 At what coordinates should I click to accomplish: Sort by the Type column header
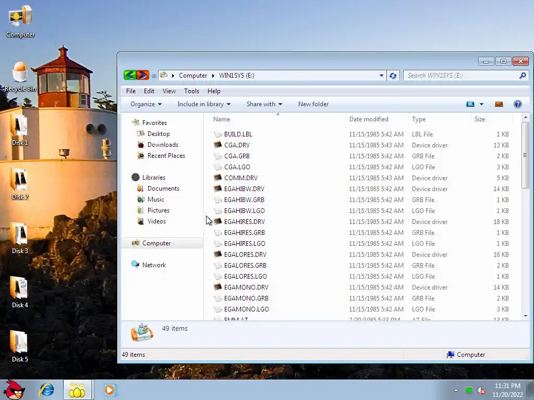[x=440, y=119]
